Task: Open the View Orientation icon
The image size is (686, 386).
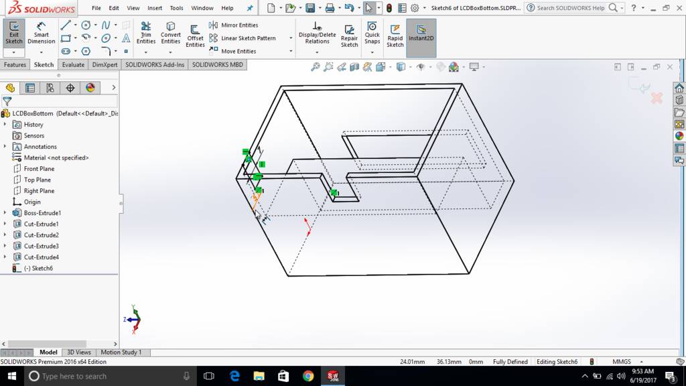Action: pyautogui.click(x=381, y=67)
